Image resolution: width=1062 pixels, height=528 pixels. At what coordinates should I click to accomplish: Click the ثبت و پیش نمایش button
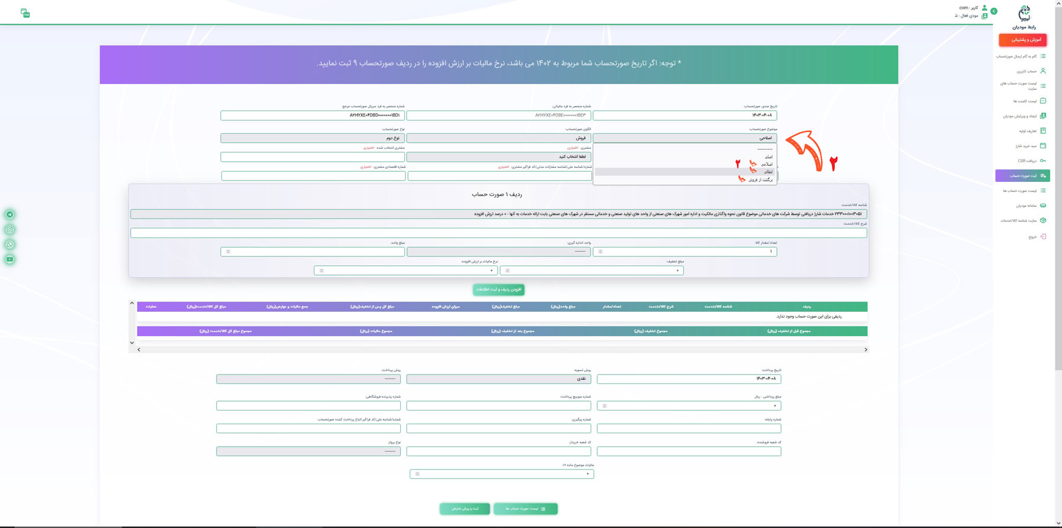coord(465,508)
